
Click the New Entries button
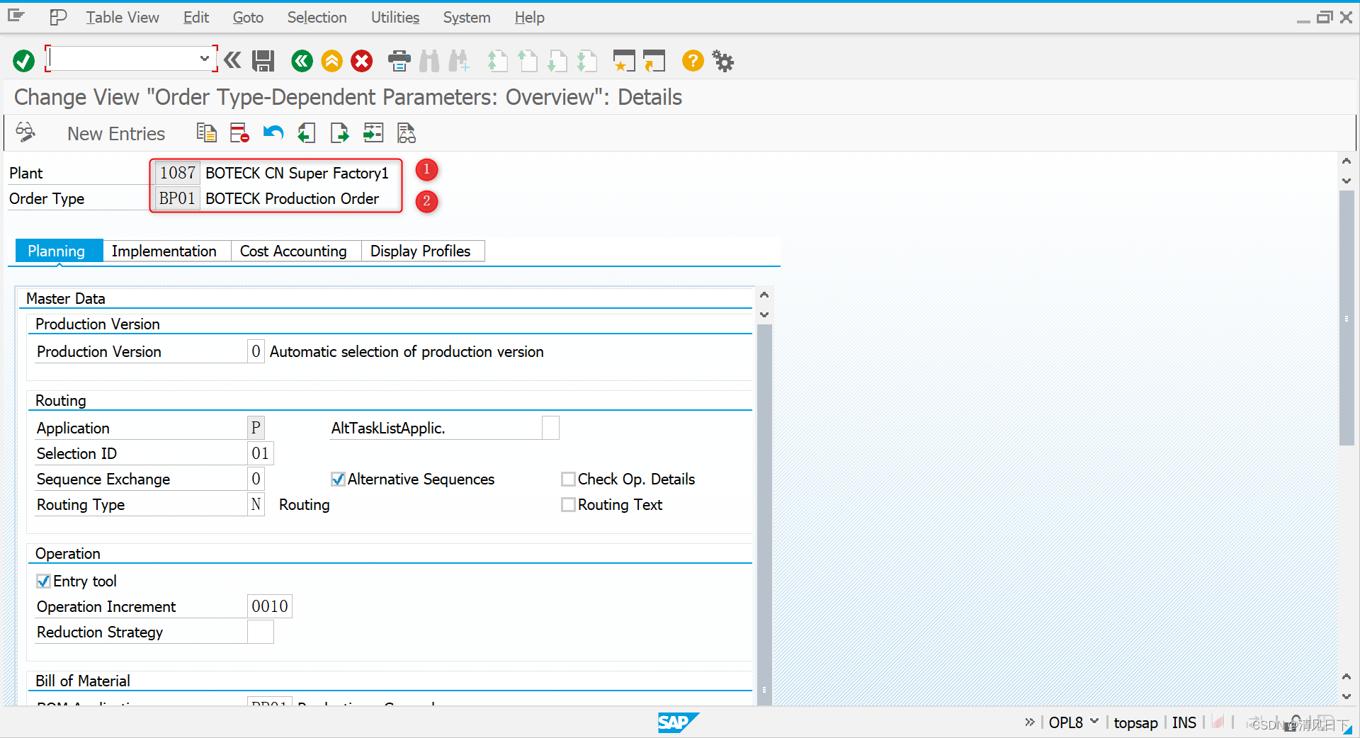pyautogui.click(x=116, y=133)
